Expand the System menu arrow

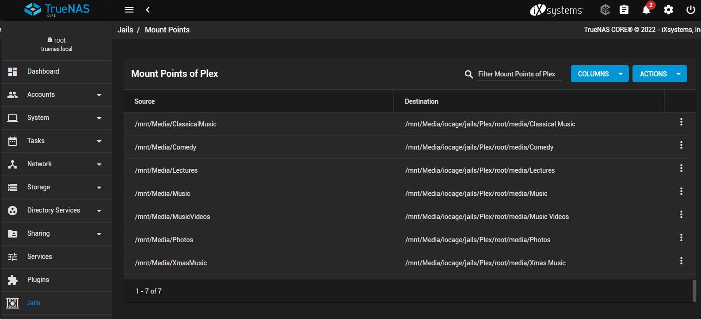tap(99, 118)
